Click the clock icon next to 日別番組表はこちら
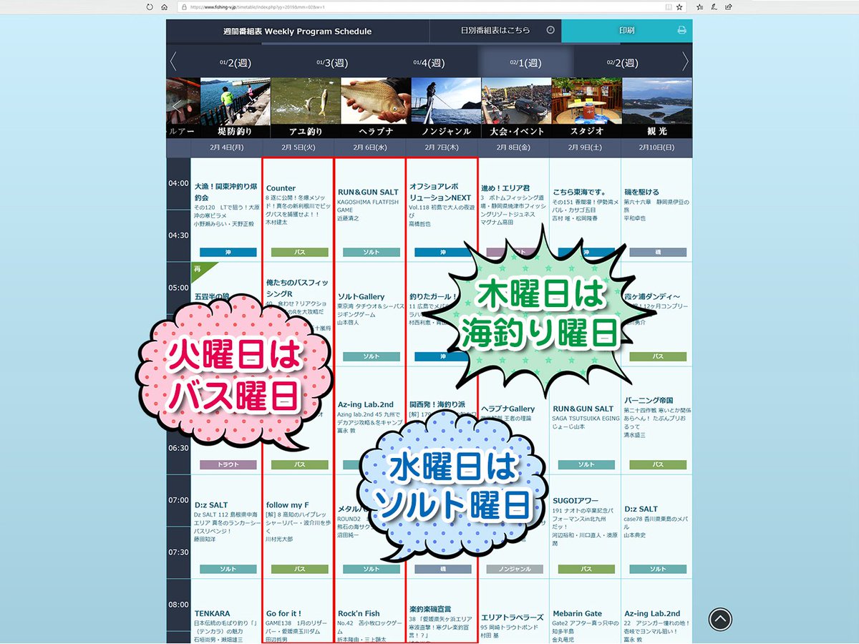Image resolution: width=859 pixels, height=644 pixels. coord(549,31)
